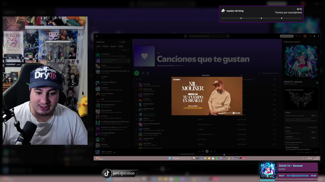Screen dimensions: 325x182
Task: Skip to the previous track
Action: click(x=203, y=151)
